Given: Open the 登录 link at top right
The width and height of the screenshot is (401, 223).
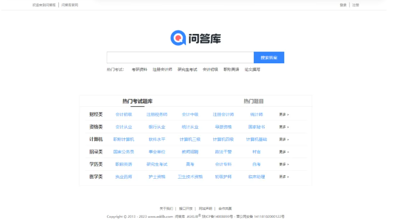Looking at the screenshot, I should click(343, 5).
